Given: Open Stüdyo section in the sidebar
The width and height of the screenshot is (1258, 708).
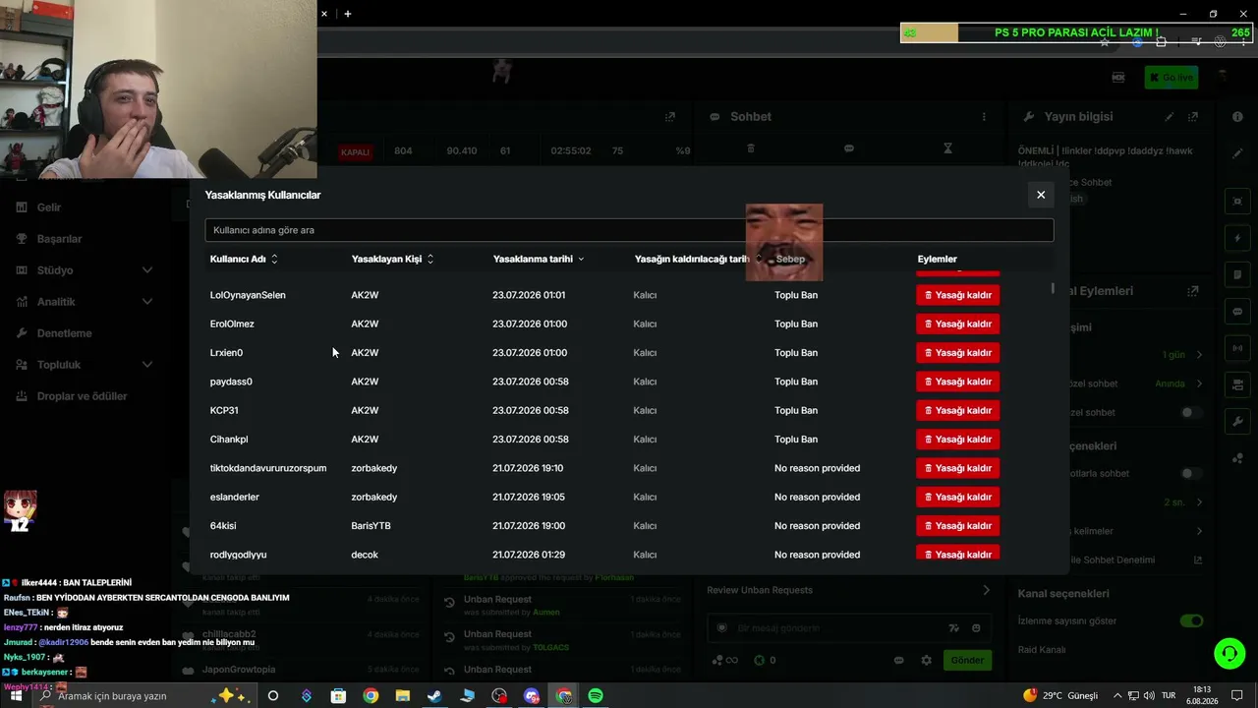Looking at the screenshot, I should (55, 270).
